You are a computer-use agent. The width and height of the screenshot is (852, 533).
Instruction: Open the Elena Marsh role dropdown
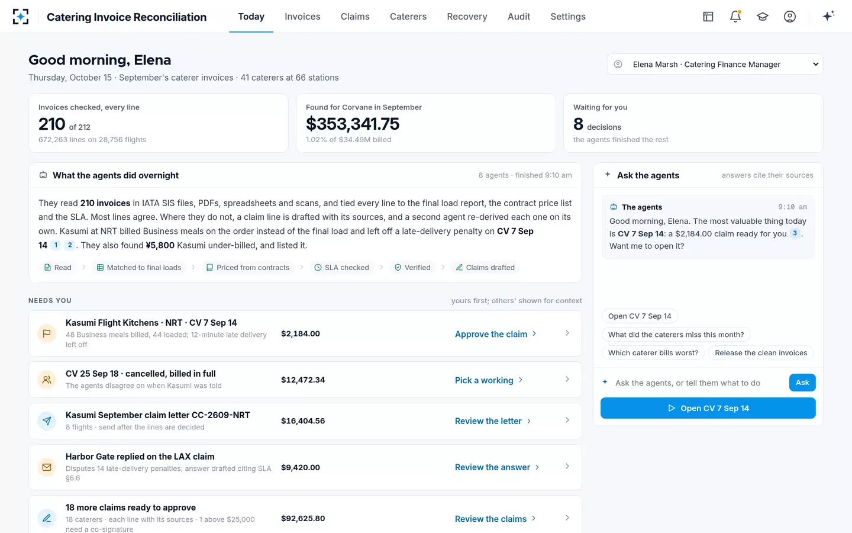click(715, 64)
